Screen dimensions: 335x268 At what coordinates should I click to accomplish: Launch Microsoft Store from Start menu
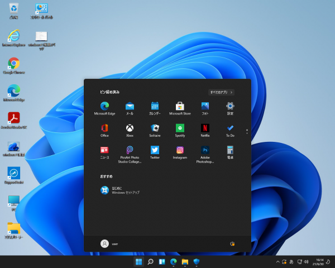click(180, 108)
